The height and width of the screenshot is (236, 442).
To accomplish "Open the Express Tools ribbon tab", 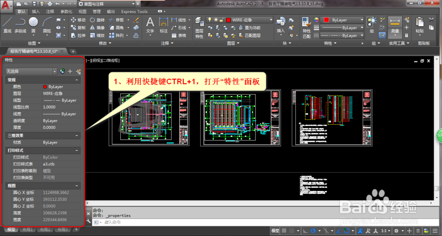I will [x=134, y=11].
